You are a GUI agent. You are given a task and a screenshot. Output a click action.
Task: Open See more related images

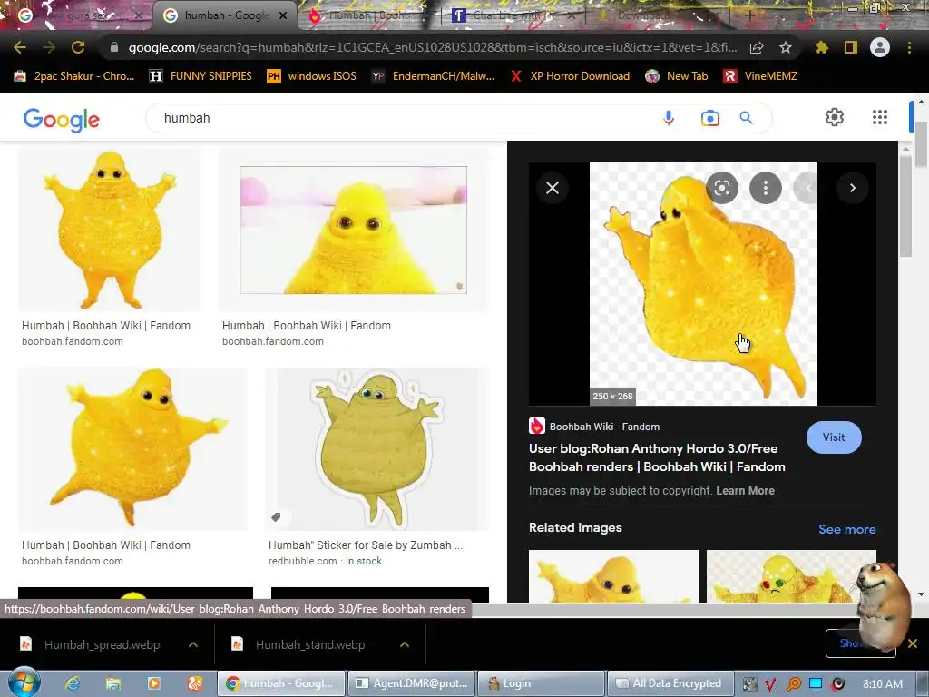(x=846, y=529)
